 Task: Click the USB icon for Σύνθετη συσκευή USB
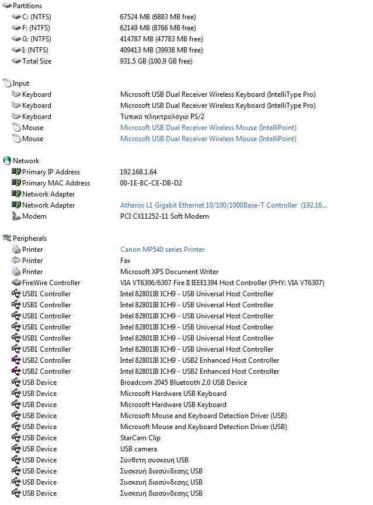point(16,460)
